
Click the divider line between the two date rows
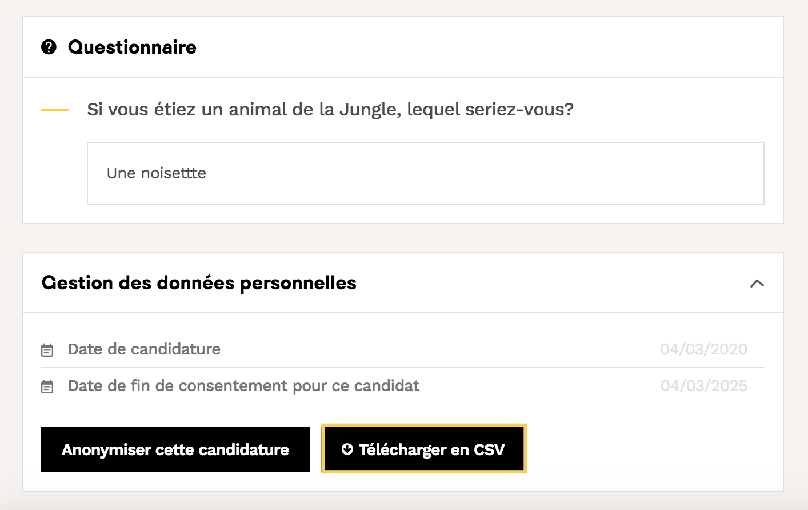click(402, 368)
